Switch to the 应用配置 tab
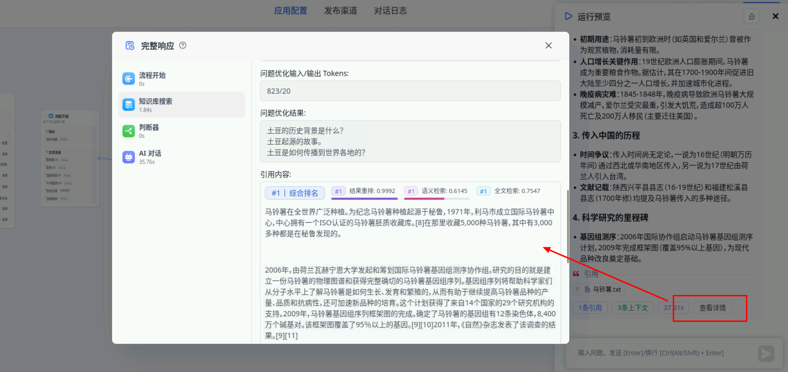This screenshot has width=788, height=372. [x=291, y=11]
